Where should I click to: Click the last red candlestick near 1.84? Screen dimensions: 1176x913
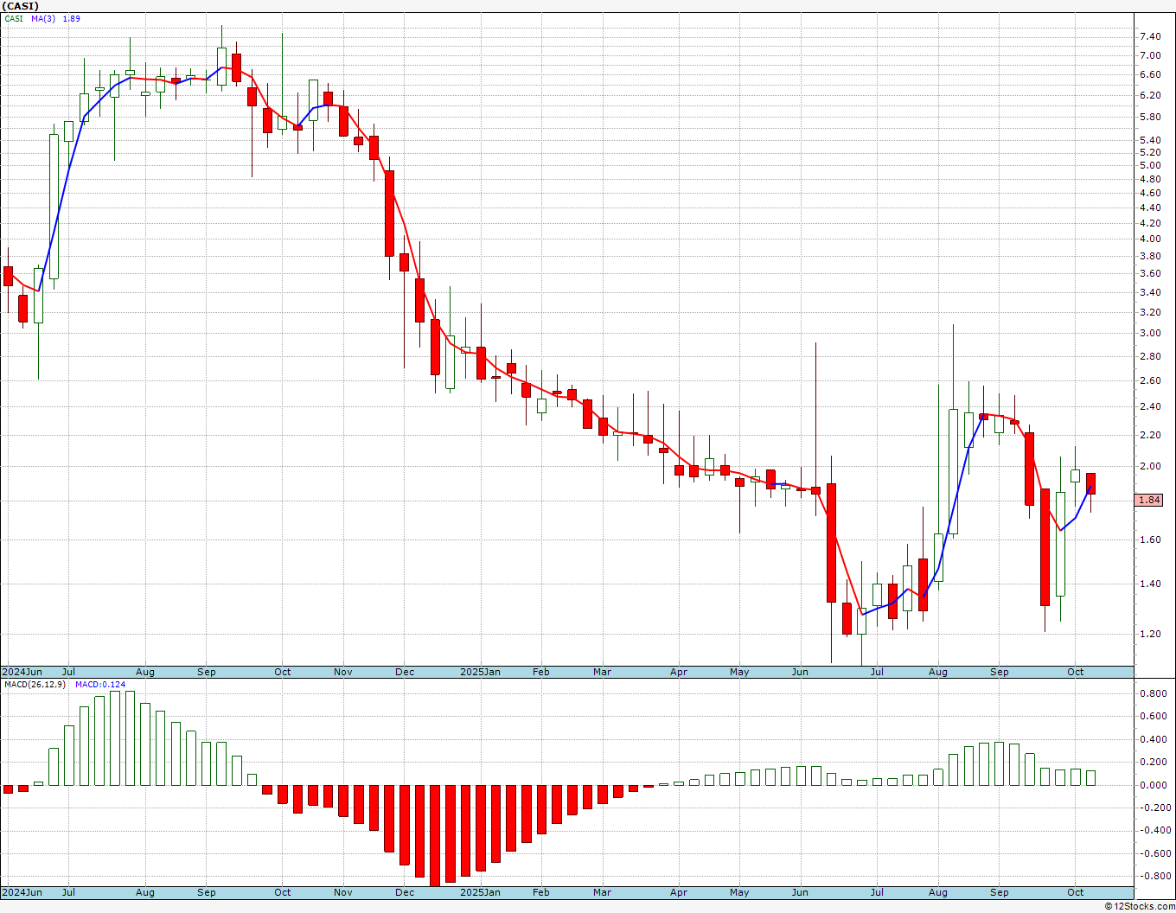click(x=1091, y=483)
